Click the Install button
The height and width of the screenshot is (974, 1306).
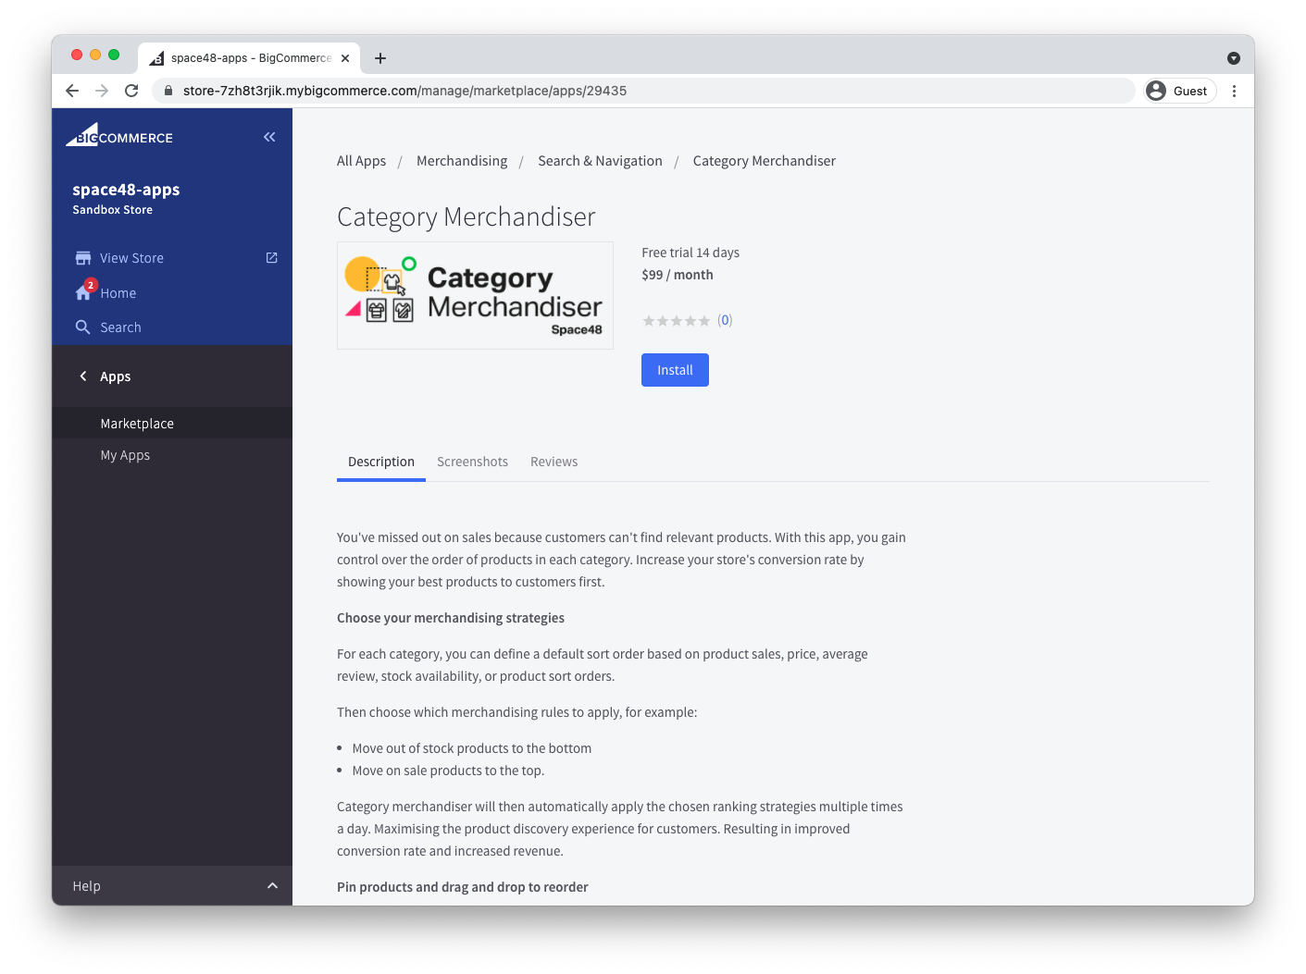click(675, 370)
